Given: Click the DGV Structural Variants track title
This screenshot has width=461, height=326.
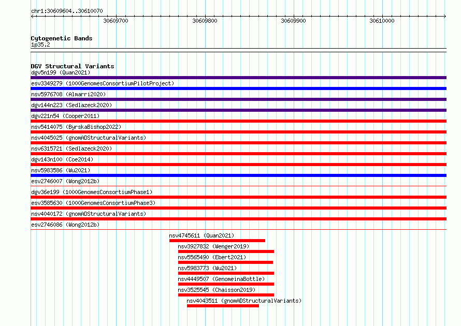Looking at the screenshot, I should point(73,66).
